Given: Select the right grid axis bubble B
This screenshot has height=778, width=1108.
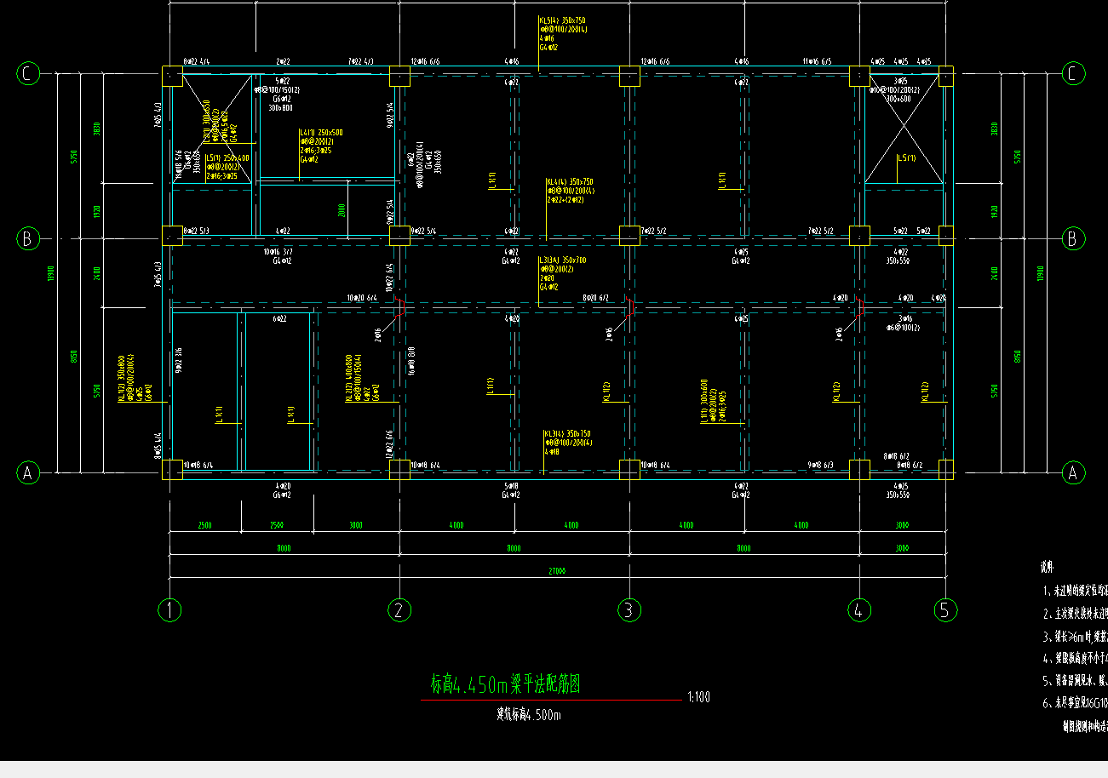Looking at the screenshot, I should coord(1073,239).
